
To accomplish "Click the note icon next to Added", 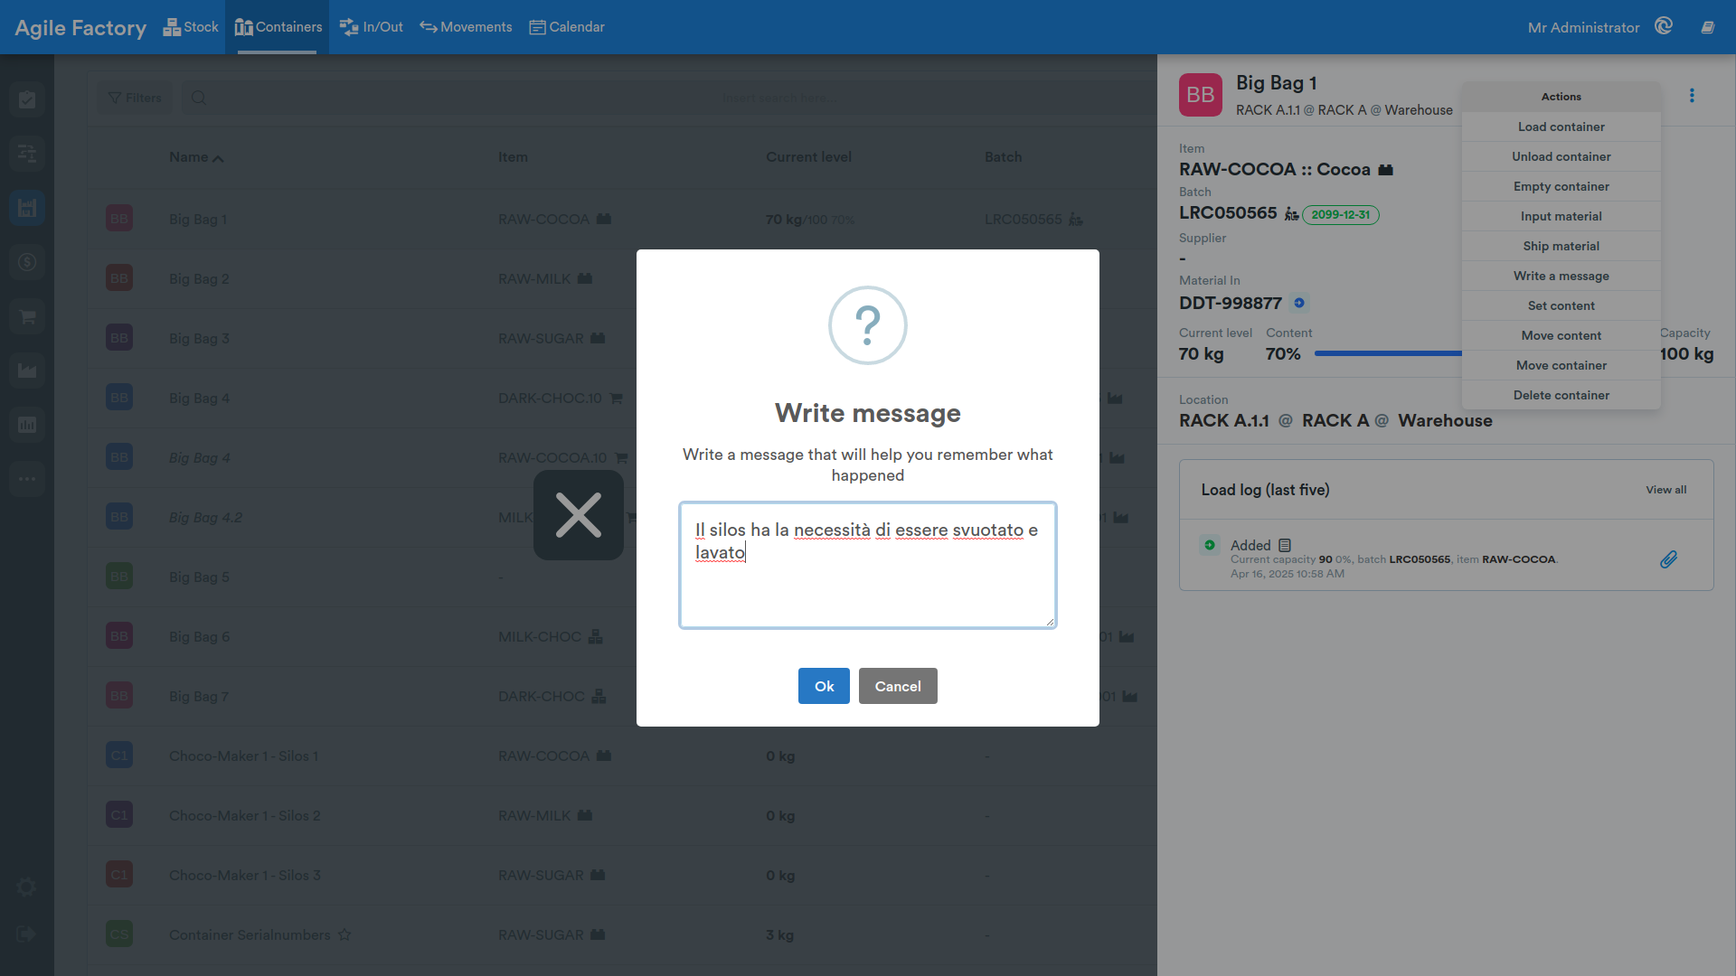I will [1285, 545].
